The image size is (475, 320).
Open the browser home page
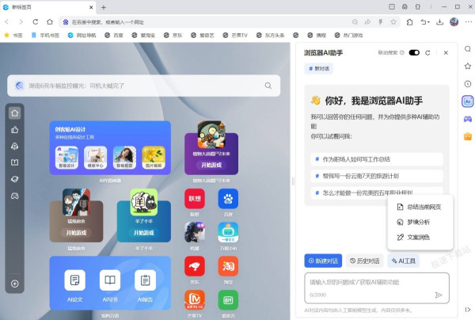coord(50,22)
